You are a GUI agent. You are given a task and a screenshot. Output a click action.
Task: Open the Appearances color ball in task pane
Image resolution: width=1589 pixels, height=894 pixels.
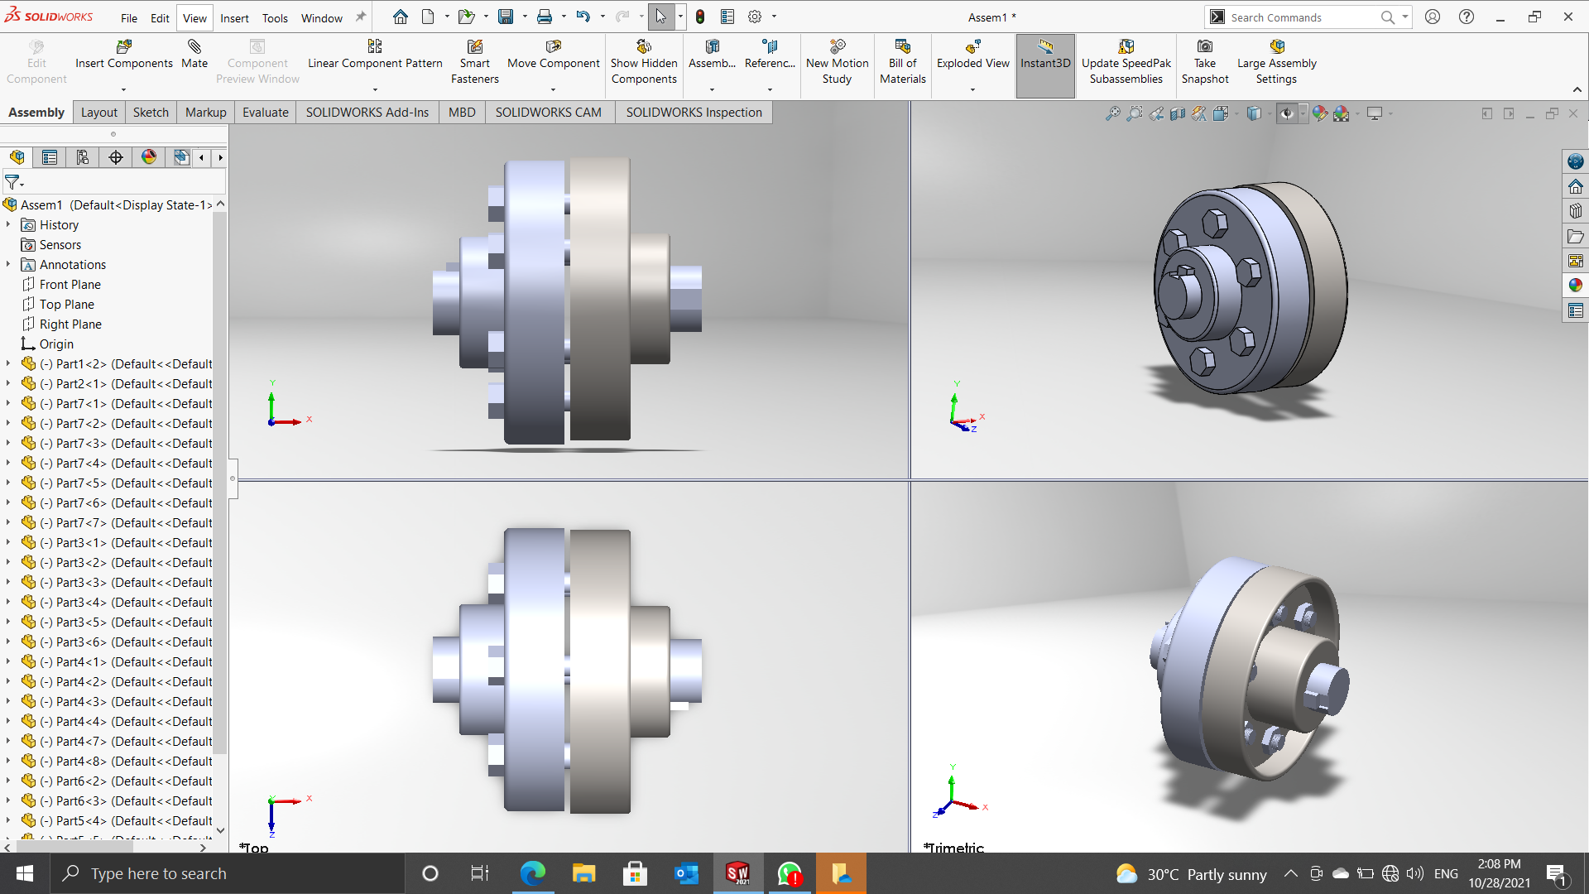[1576, 286]
